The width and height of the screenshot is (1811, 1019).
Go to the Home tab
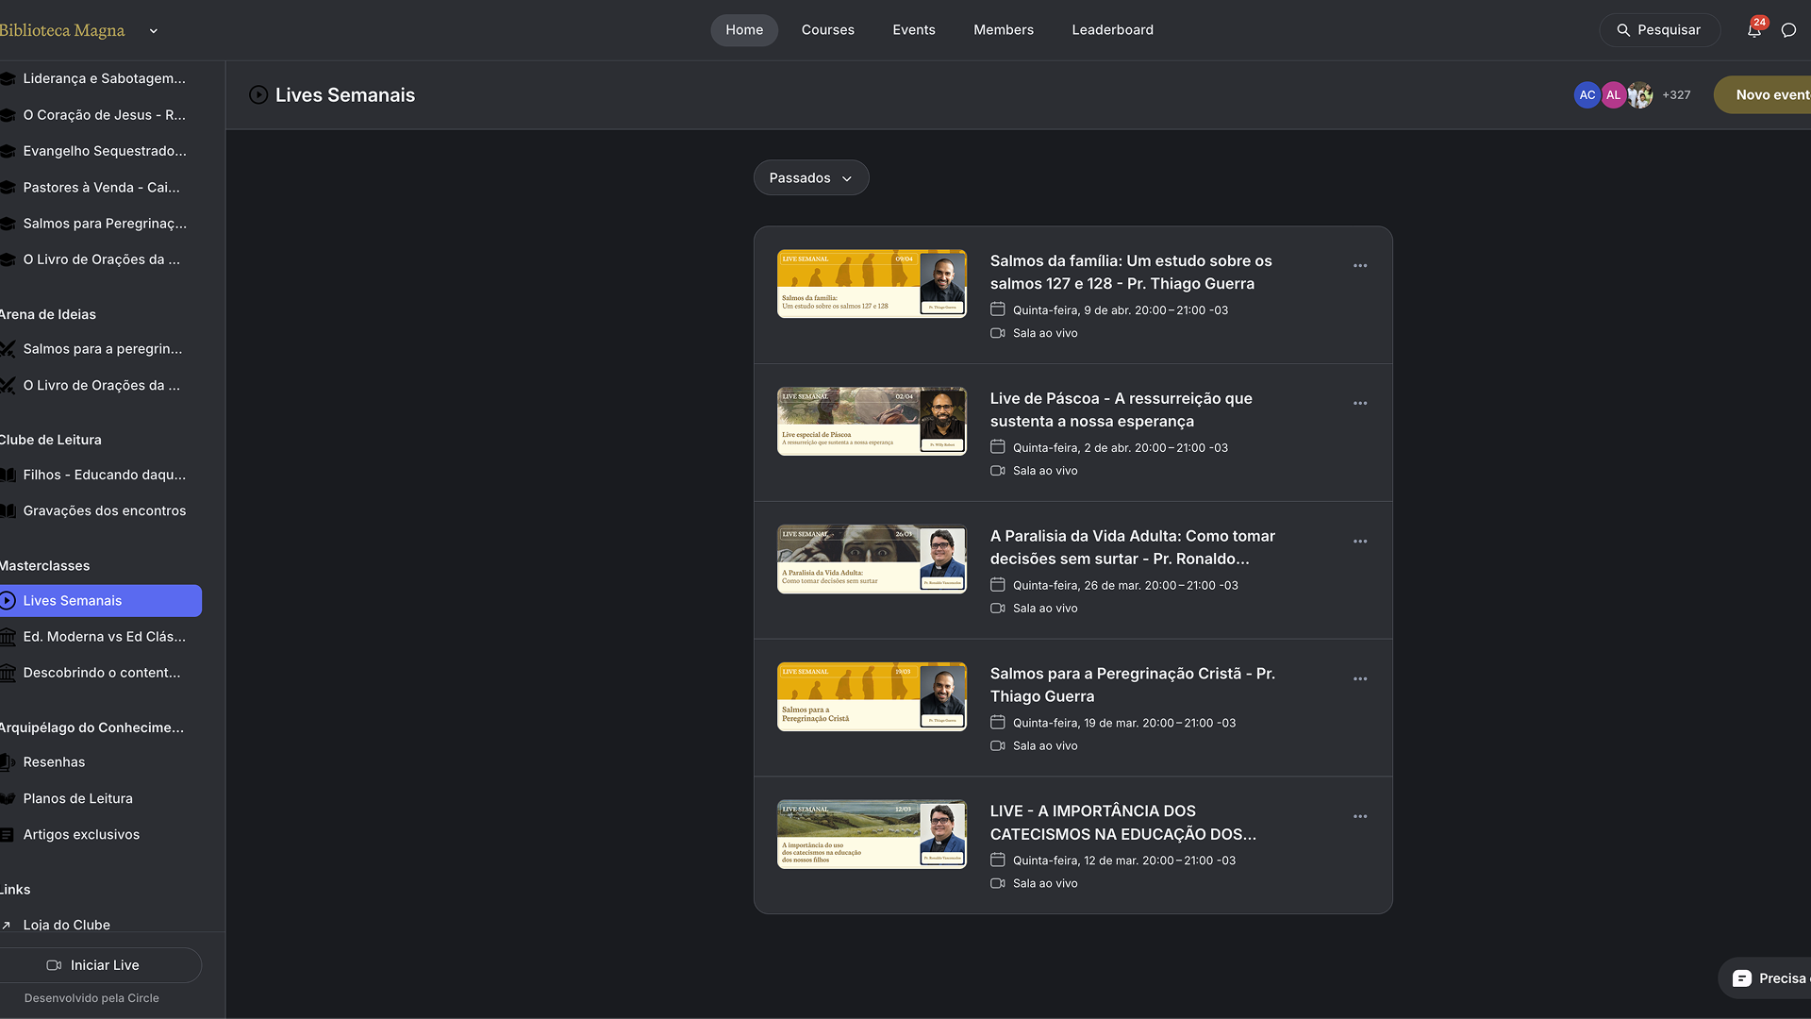744,30
